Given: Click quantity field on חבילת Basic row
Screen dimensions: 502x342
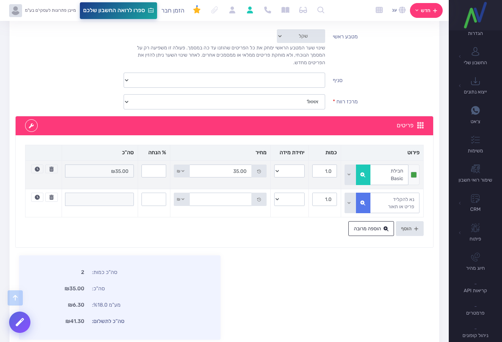Looking at the screenshot, I should click(324, 171).
